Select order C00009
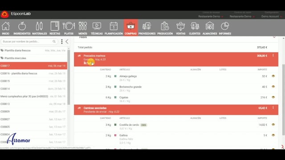The height and width of the screenshot is (160, 285). pyautogui.click(x=33, y=112)
